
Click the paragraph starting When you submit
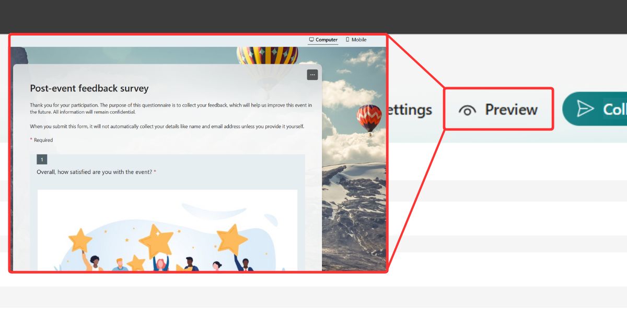(x=167, y=126)
